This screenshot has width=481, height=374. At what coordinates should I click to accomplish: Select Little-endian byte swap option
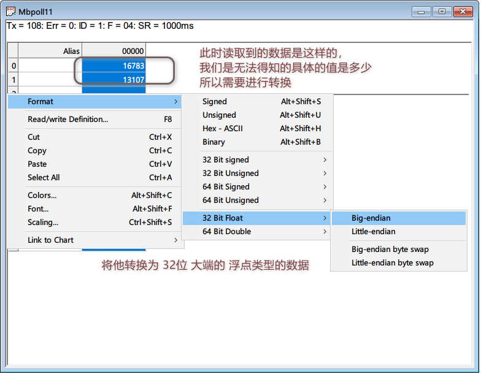click(x=399, y=262)
